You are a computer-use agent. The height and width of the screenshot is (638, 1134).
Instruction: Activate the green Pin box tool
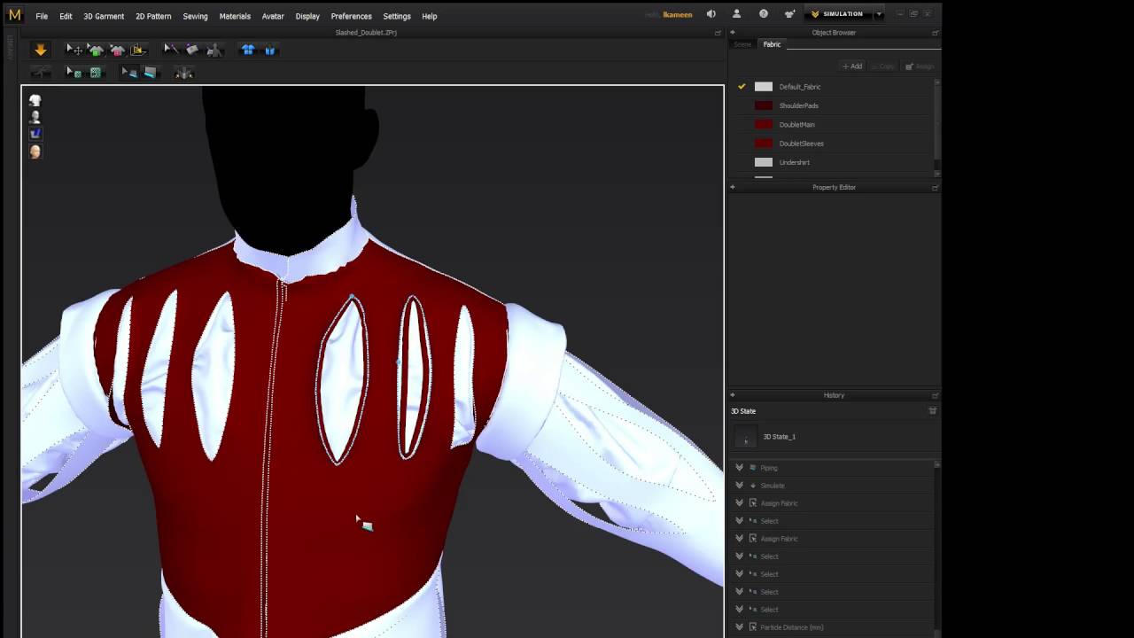pos(96,73)
